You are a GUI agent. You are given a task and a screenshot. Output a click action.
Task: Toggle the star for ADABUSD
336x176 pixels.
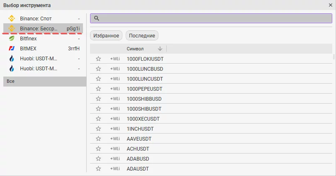coord(98,159)
